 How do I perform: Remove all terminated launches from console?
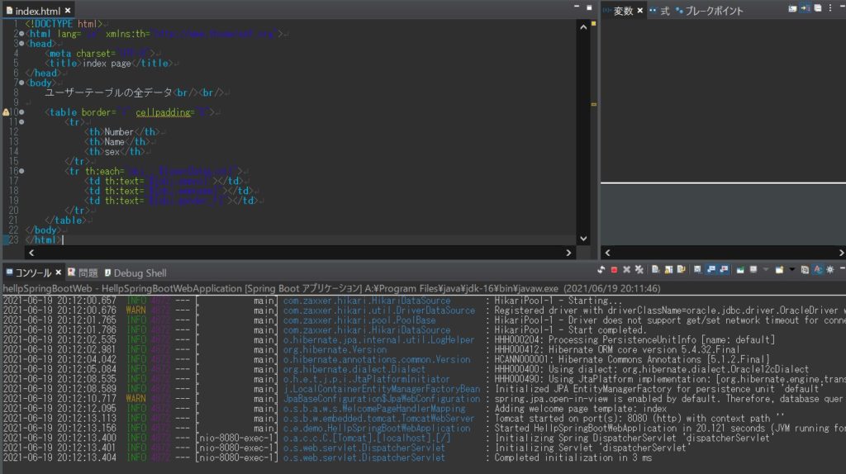(639, 270)
